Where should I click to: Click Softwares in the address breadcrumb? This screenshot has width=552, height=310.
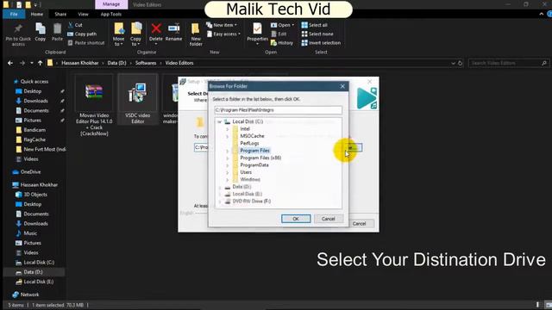pyautogui.click(x=146, y=63)
